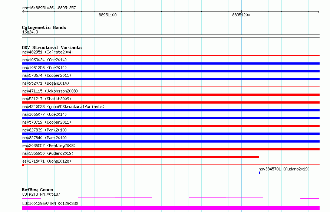Open variant nsv471115 (Jakobsson2008) label
The image size is (330, 212).
[50, 91]
